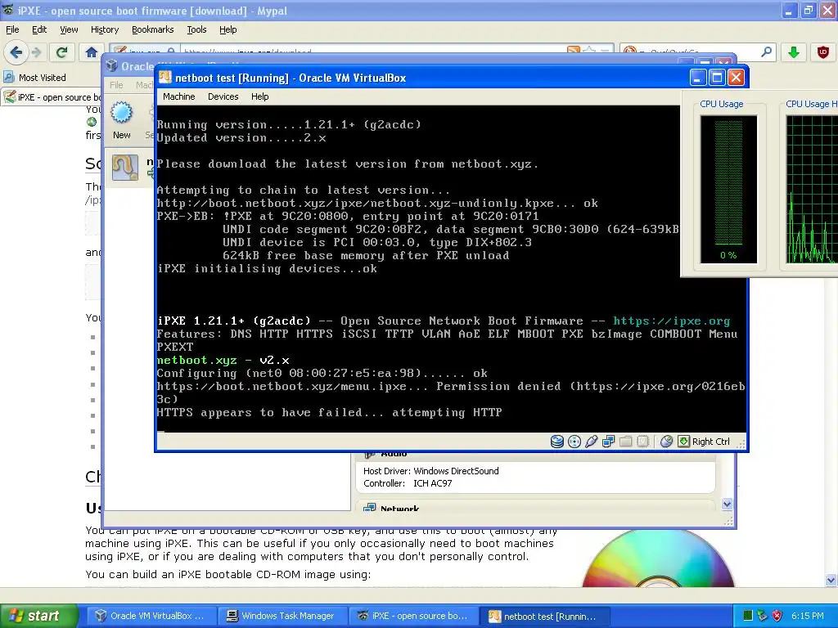
Task: Click the red security shield tray icon
Action: point(777,616)
